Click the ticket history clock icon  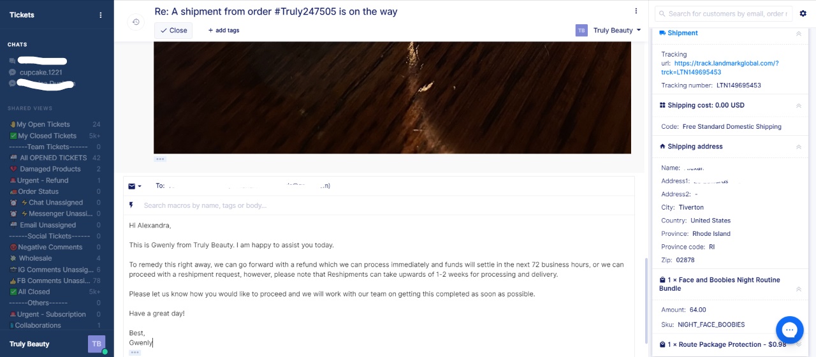coord(136,22)
